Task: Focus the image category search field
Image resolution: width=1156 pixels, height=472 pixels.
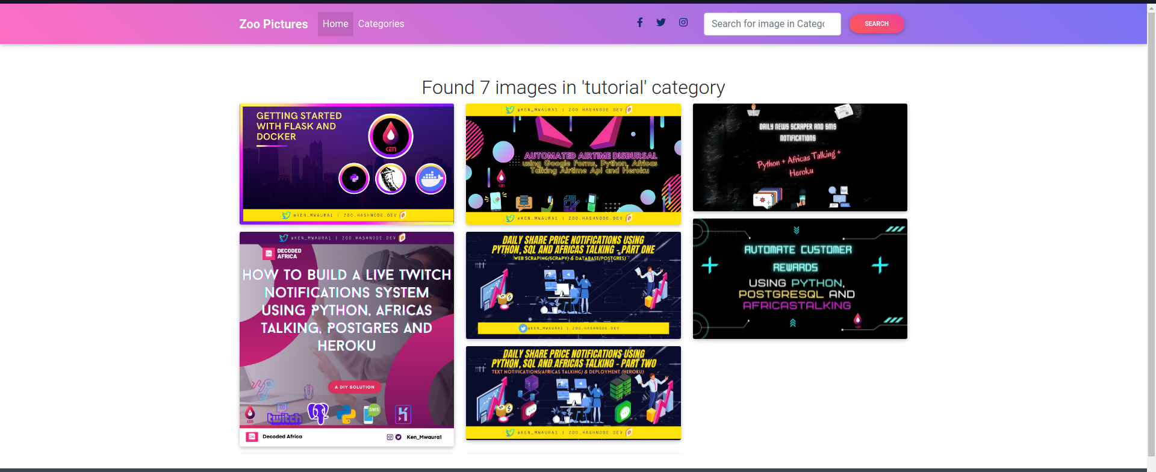Action: 772,24
